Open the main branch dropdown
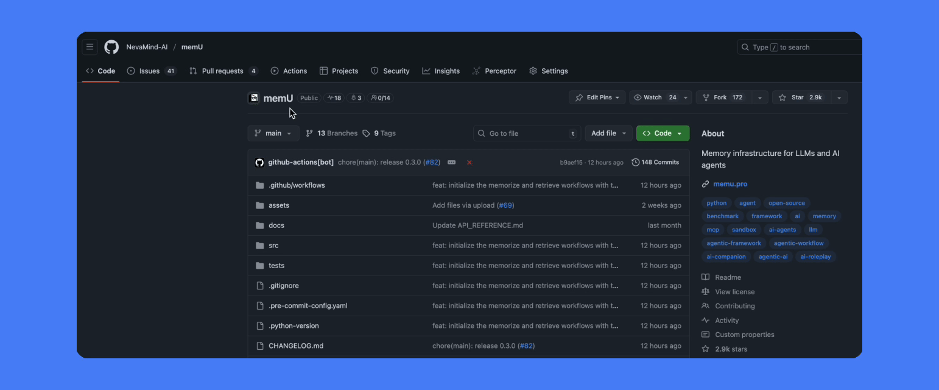Image resolution: width=939 pixels, height=390 pixels. tap(273, 133)
